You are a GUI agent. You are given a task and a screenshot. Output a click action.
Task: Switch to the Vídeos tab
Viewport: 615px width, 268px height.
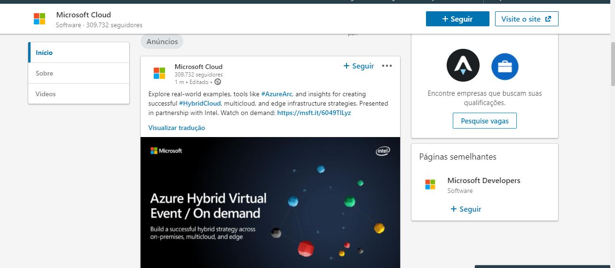79,94
